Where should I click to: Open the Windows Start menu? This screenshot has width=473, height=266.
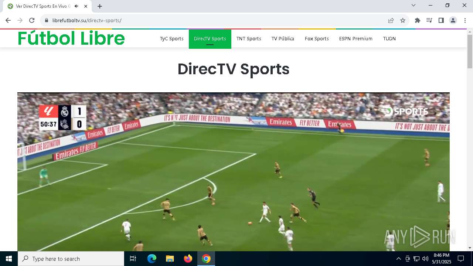click(9, 259)
